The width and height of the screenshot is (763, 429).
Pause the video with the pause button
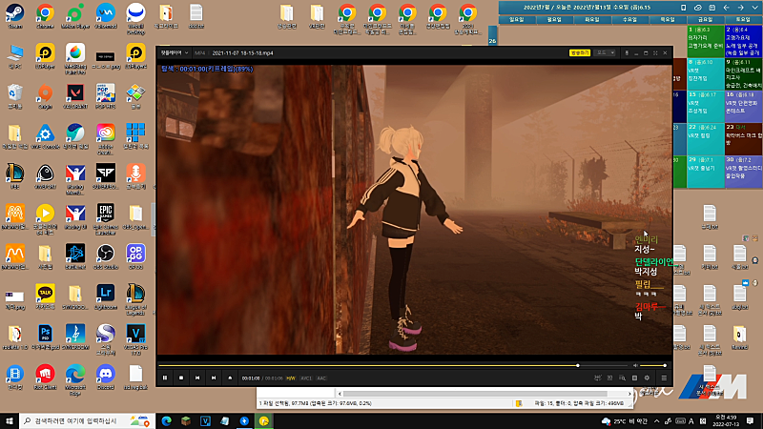(x=165, y=378)
